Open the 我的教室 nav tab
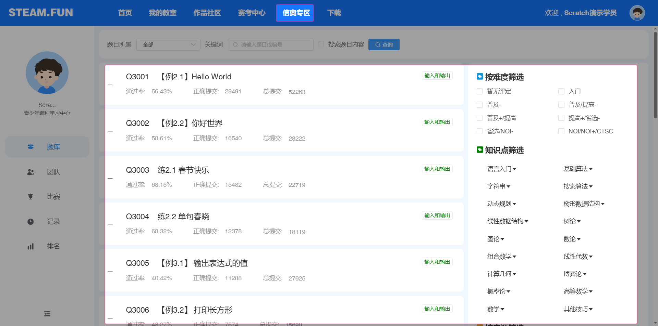This screenshot has width=658, height=326. tap(163, 13)
